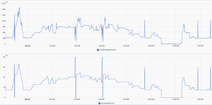Click the 1.500 value on the W axis

pos(3,15)
